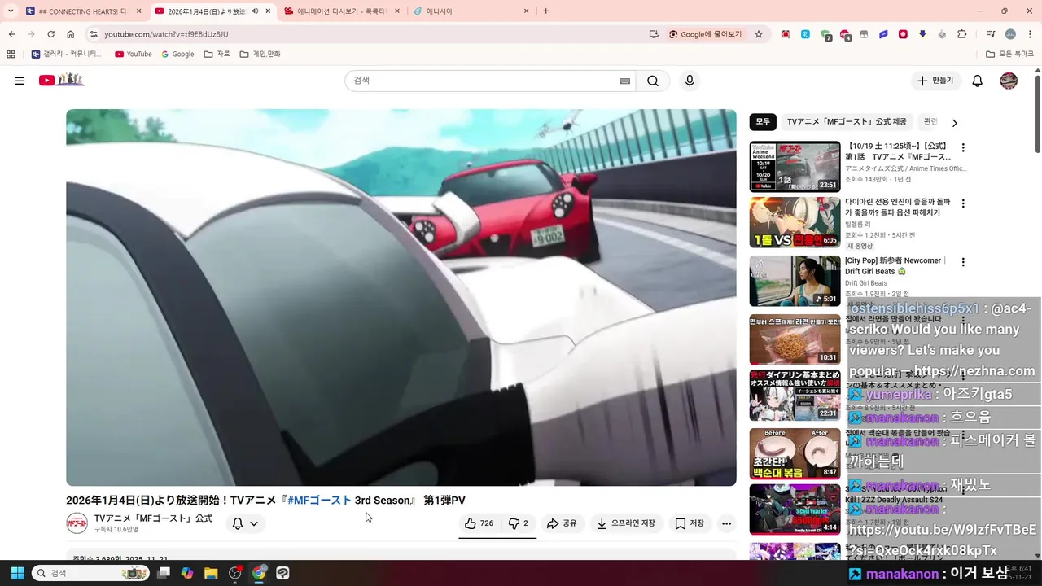
Task: Close the active YouTube tab
Action: click(268, 11)
